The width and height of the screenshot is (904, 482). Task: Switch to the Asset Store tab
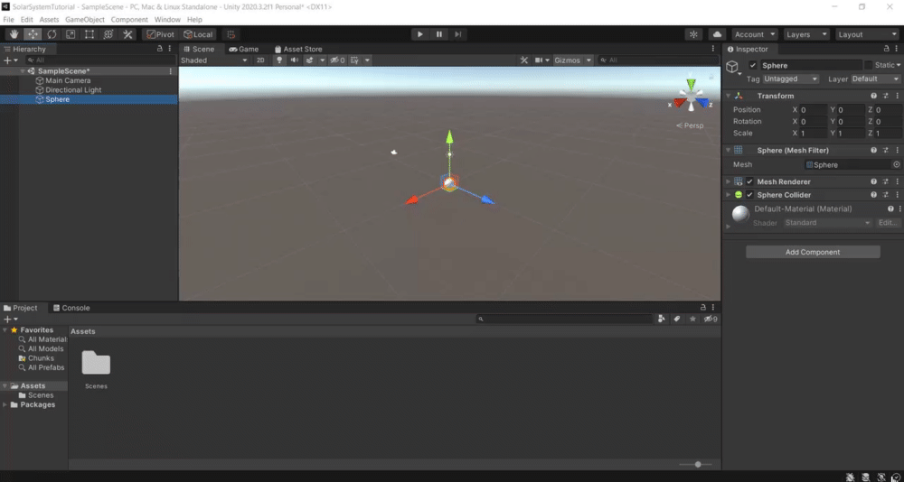tap(298, 49)
